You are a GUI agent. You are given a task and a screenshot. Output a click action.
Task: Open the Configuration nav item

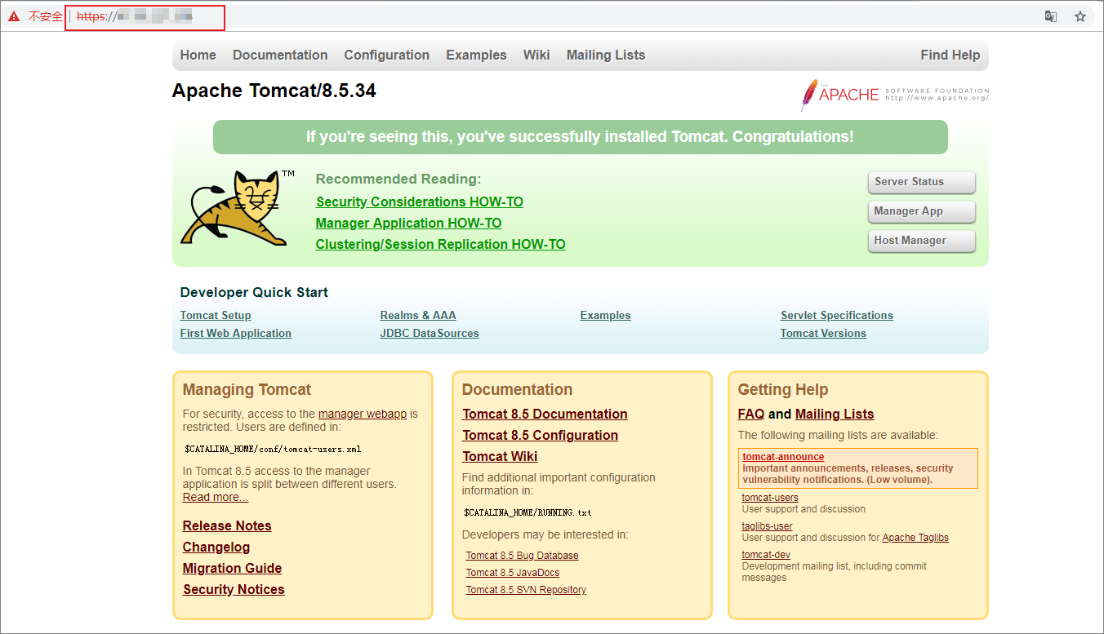[387, 55]
